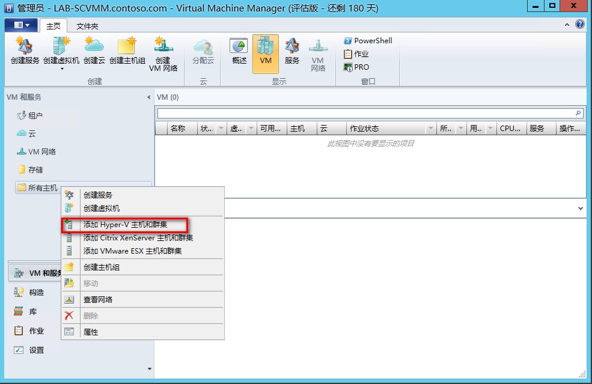This screenshot has width=592, height=384.
Task: Switch to the 主页 ribbon tab
Action: 53,26
